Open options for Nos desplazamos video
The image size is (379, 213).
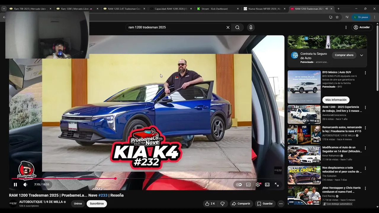point(365,168)
